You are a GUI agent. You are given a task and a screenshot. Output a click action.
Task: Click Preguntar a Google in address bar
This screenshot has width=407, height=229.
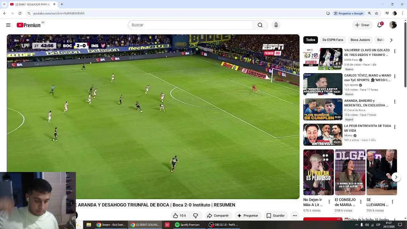coord(348,13)
